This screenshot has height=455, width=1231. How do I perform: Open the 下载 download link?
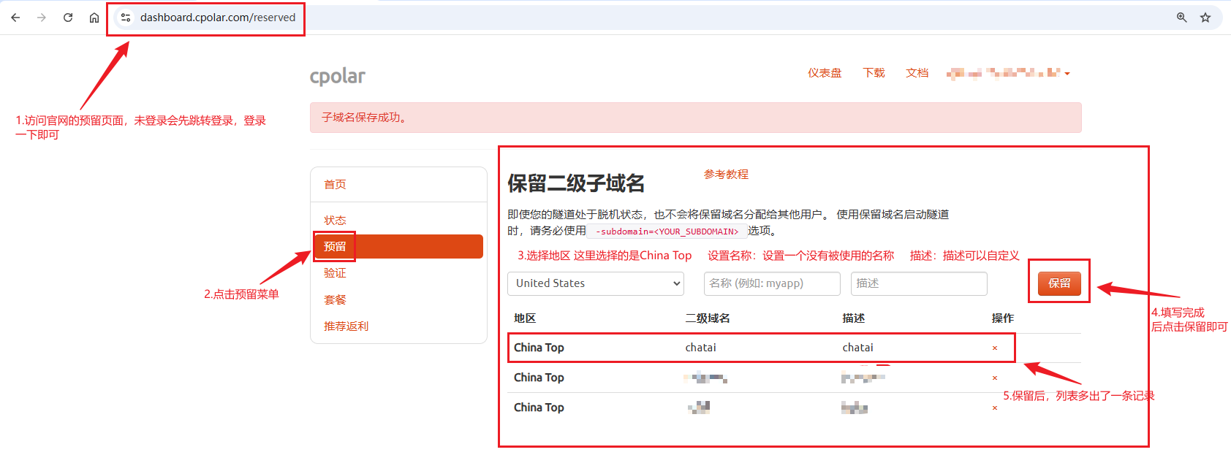874,73
